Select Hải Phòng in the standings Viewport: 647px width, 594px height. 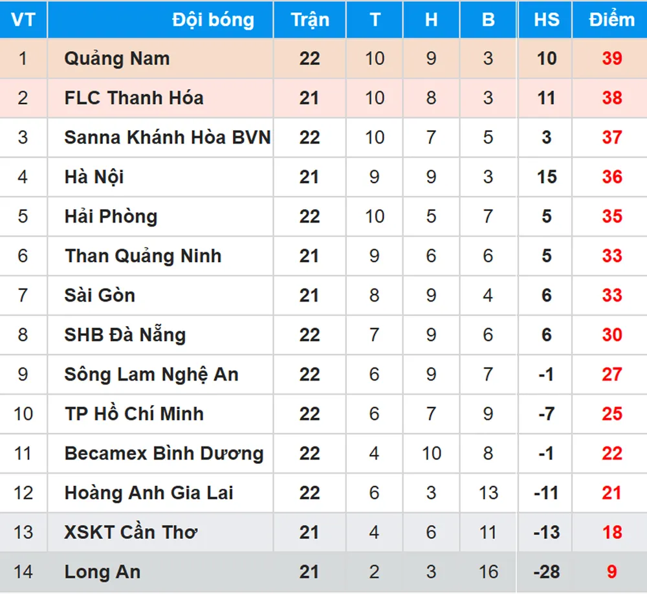(111, 217)
